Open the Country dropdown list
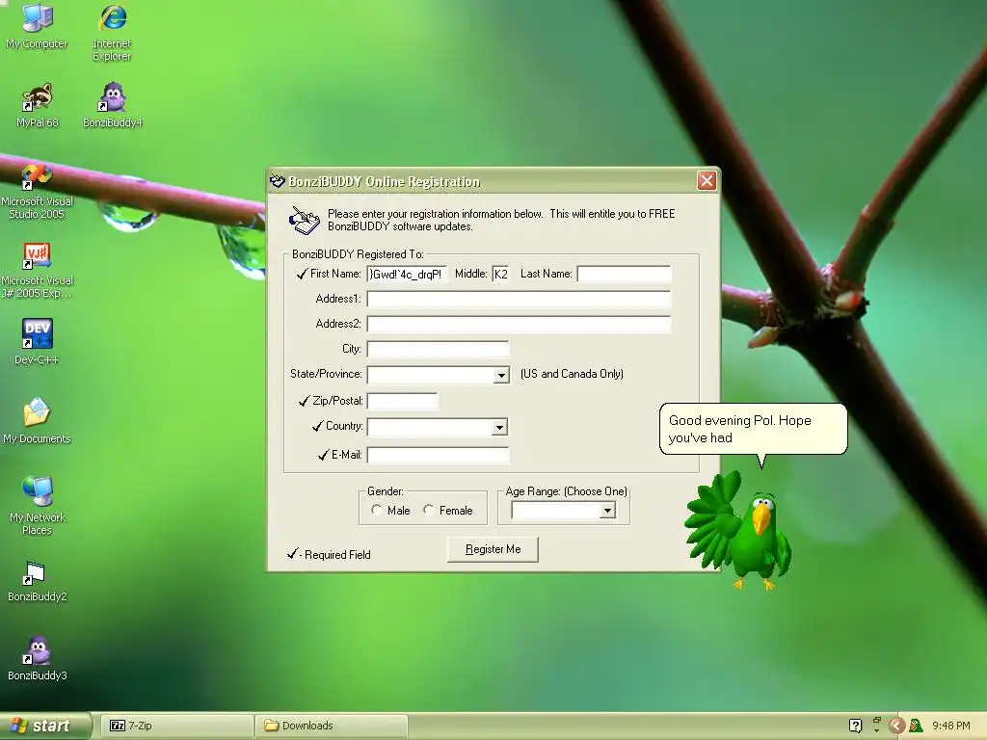This screenshot has width=987, height=740. 499,427
